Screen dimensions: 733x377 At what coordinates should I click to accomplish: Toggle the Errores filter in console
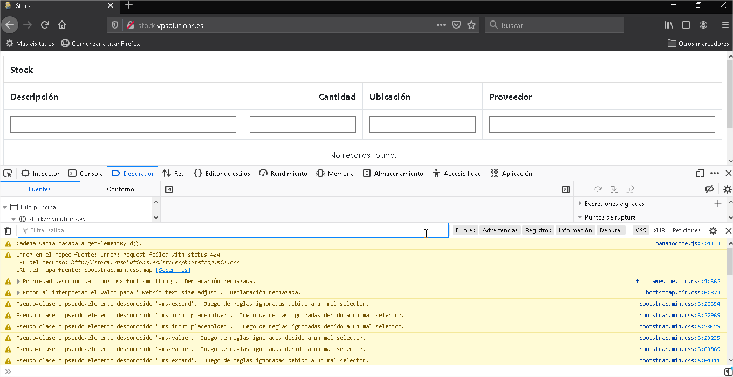465,230
